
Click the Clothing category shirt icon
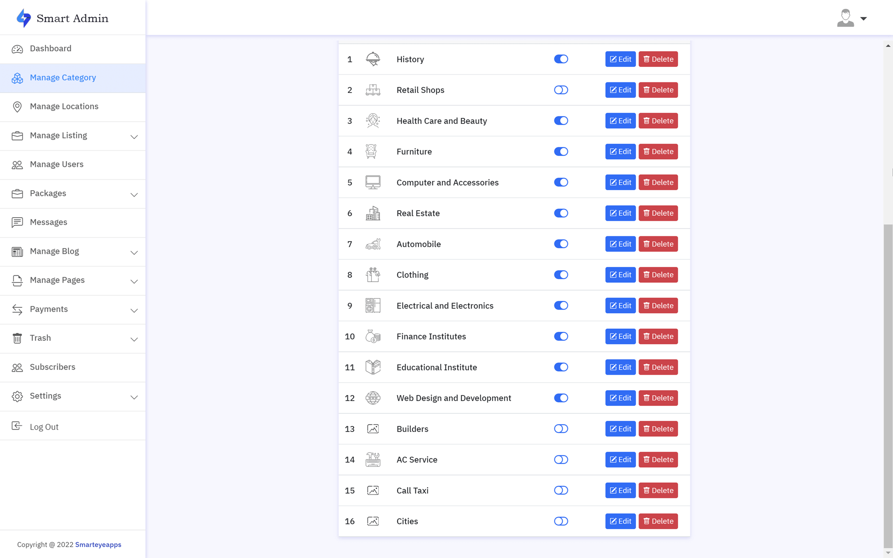click(373, 275)
